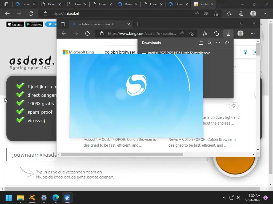Click Bing window vertical scrollbar thumb
The image size is (273, 204).
click(258, 49)
